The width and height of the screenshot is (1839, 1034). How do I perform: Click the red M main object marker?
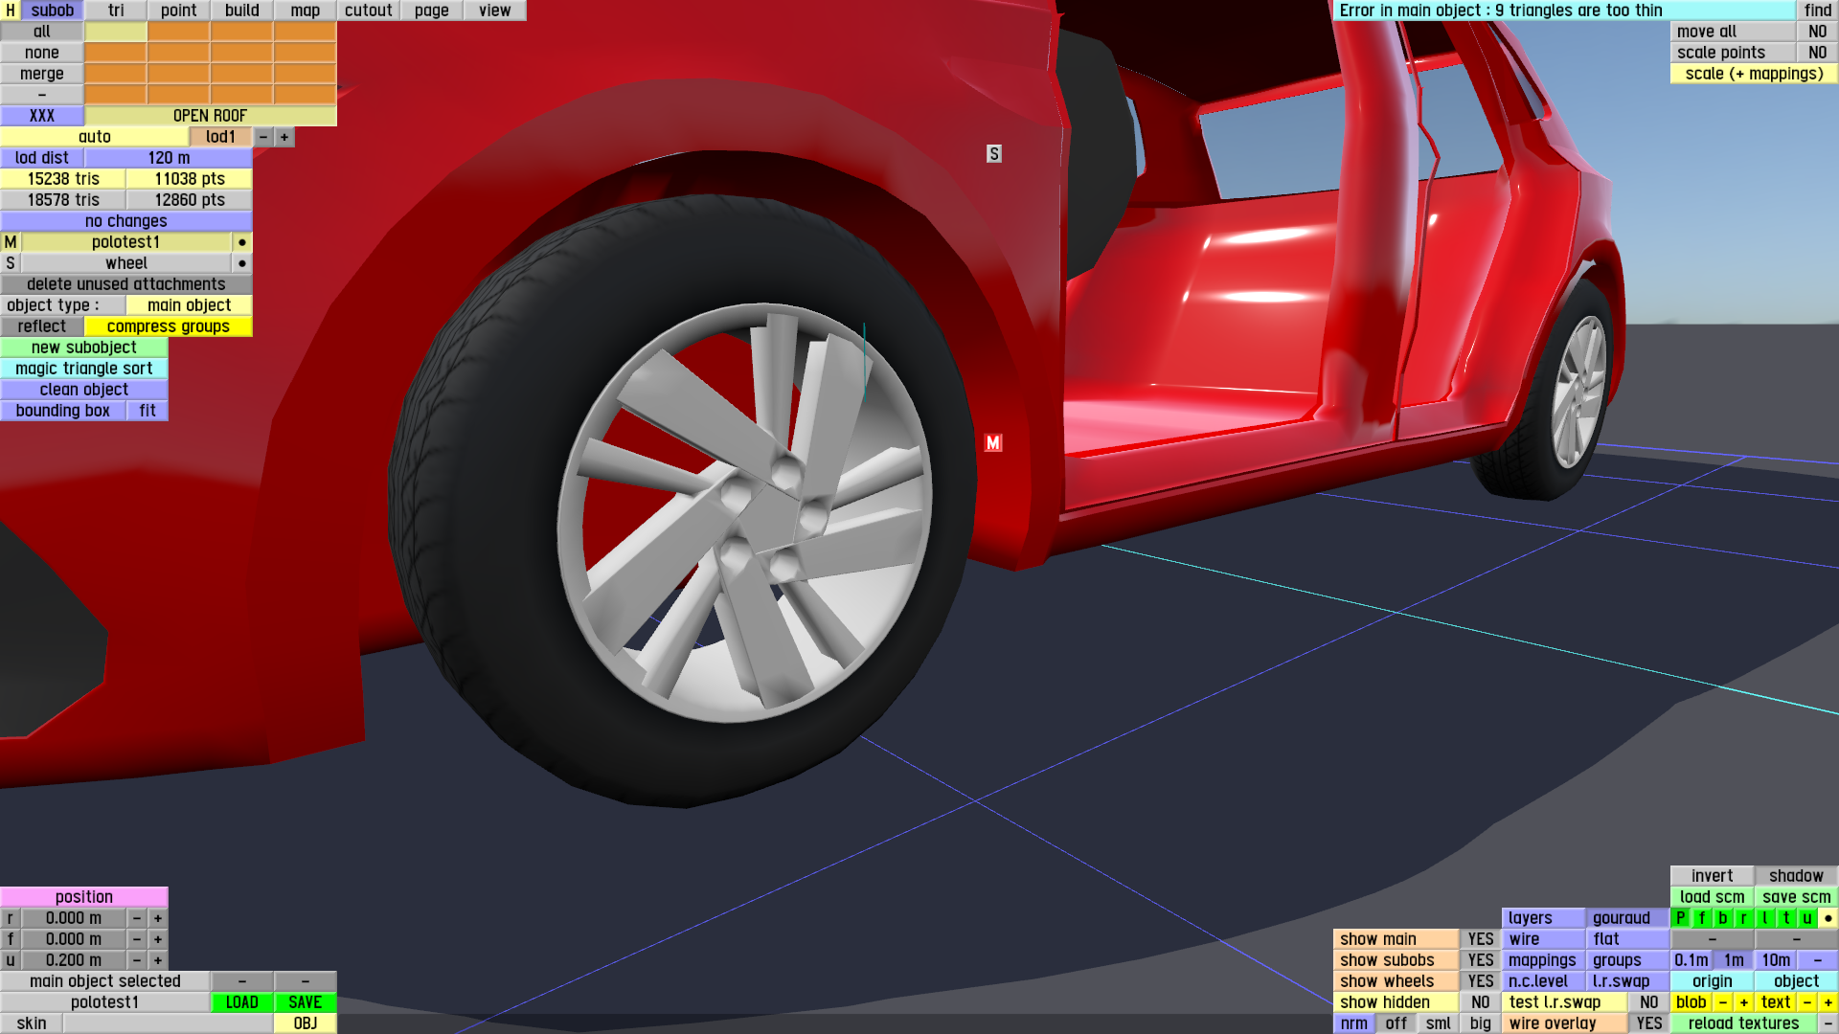993,443
